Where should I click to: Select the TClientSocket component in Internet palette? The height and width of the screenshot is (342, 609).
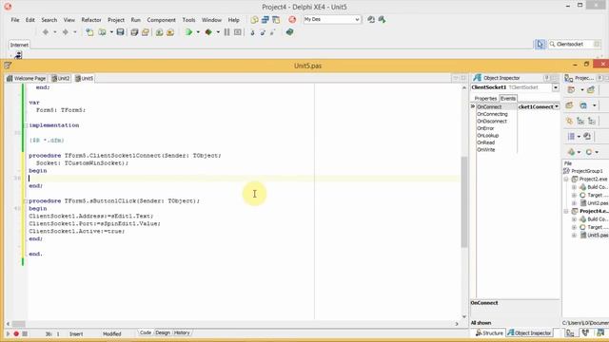pyautogui.click(x=18, y=55)
